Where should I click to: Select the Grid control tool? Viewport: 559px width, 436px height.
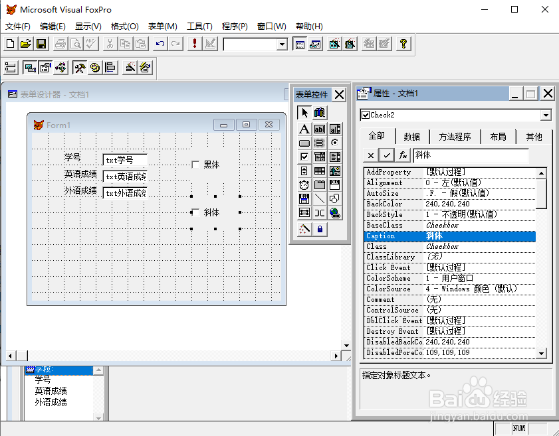(x=320, y=171)
